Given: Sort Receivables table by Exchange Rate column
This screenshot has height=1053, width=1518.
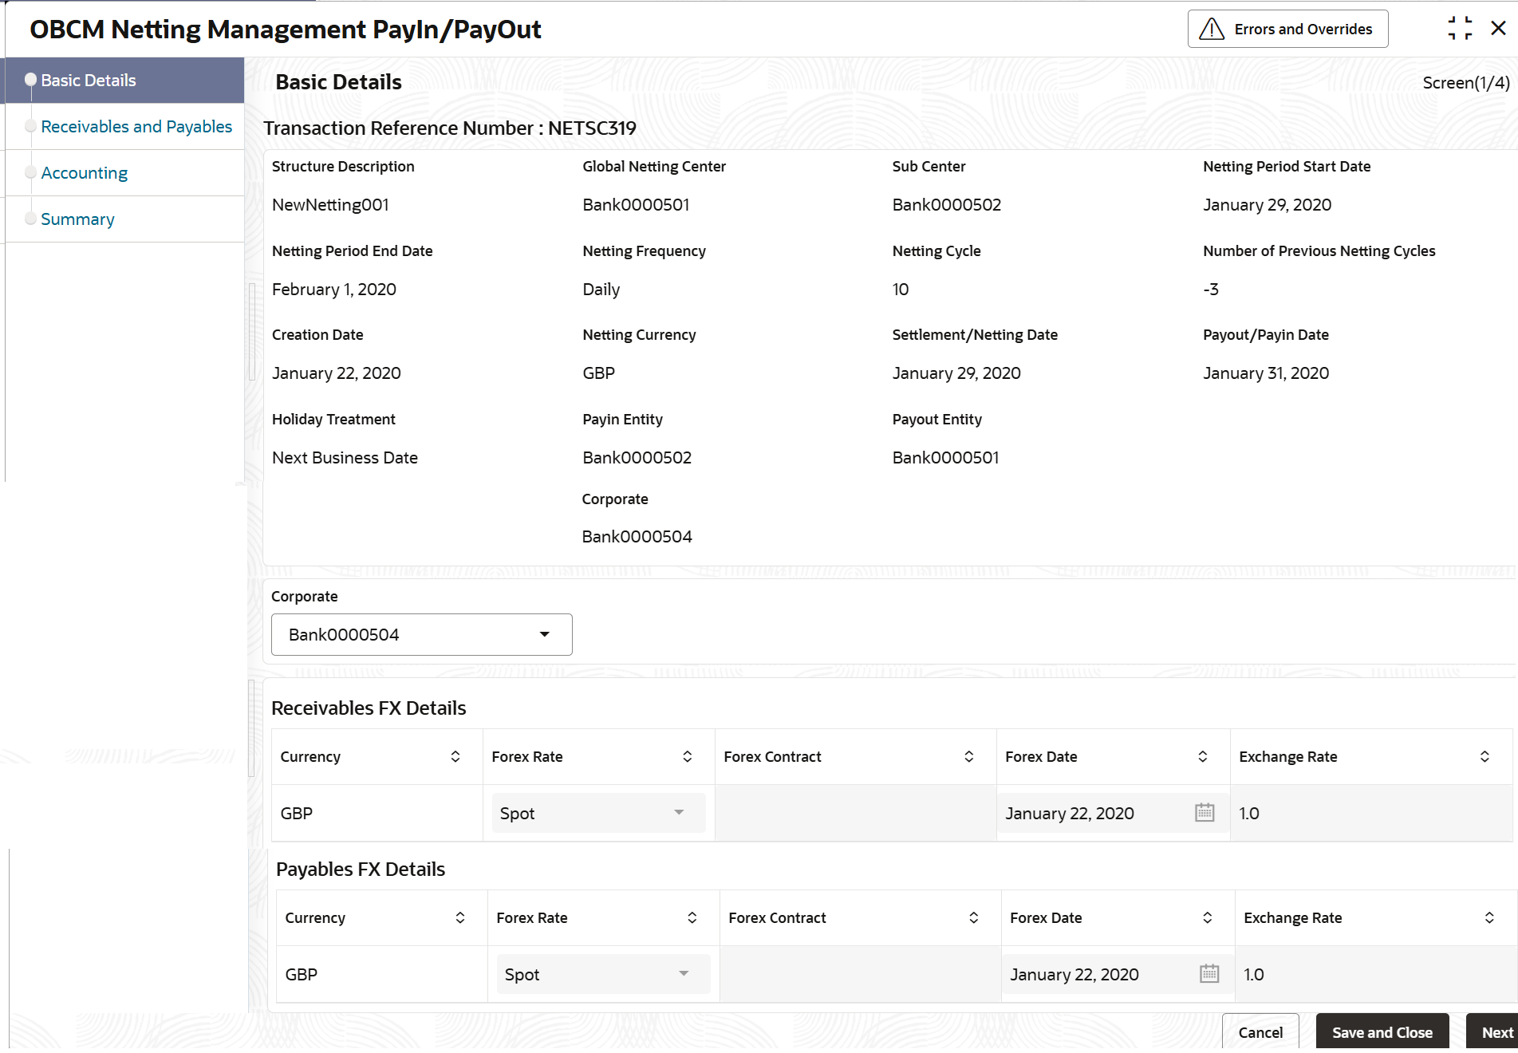Looking at the screenshot, I should (x=1484, y=756).
